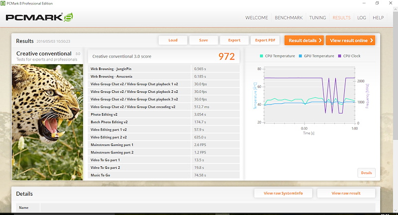This screenshot has width=398, height=215.
Task: Select Video Group Chat playback 2 v2 row
Action: [164, 92]
